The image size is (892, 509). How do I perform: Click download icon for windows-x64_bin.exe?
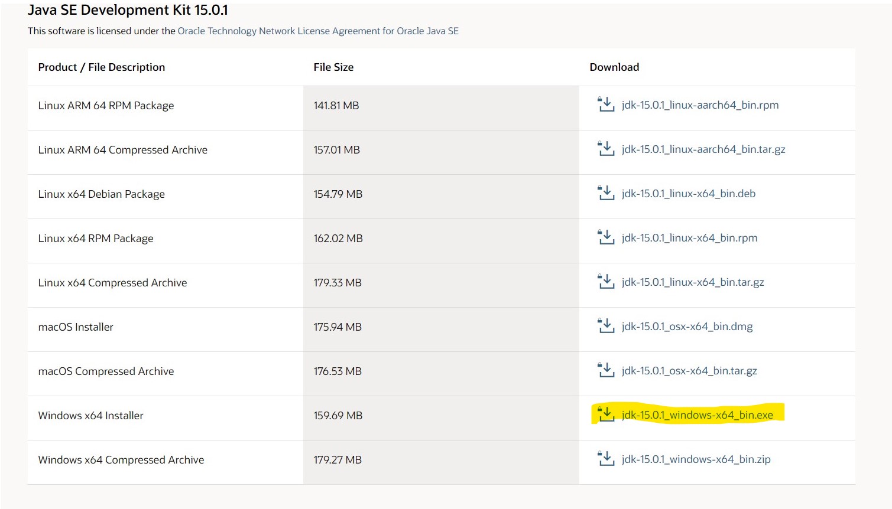[x=606, y=415]
